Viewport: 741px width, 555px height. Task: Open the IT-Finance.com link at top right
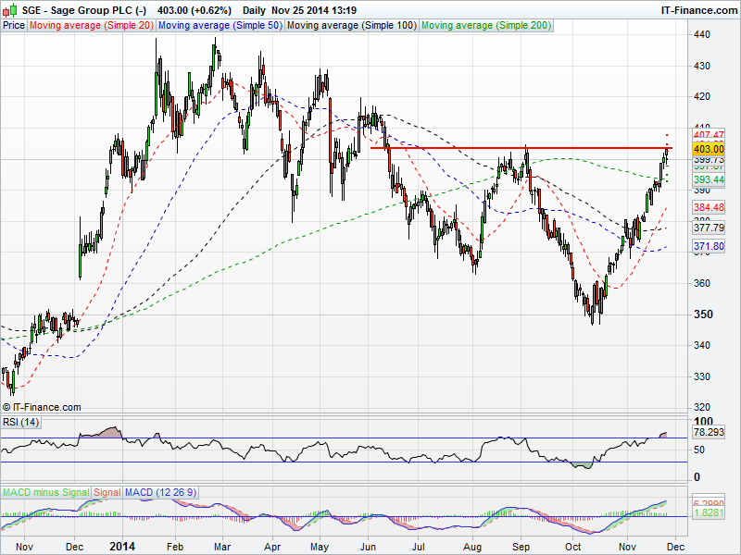click(x=698, y=9)
